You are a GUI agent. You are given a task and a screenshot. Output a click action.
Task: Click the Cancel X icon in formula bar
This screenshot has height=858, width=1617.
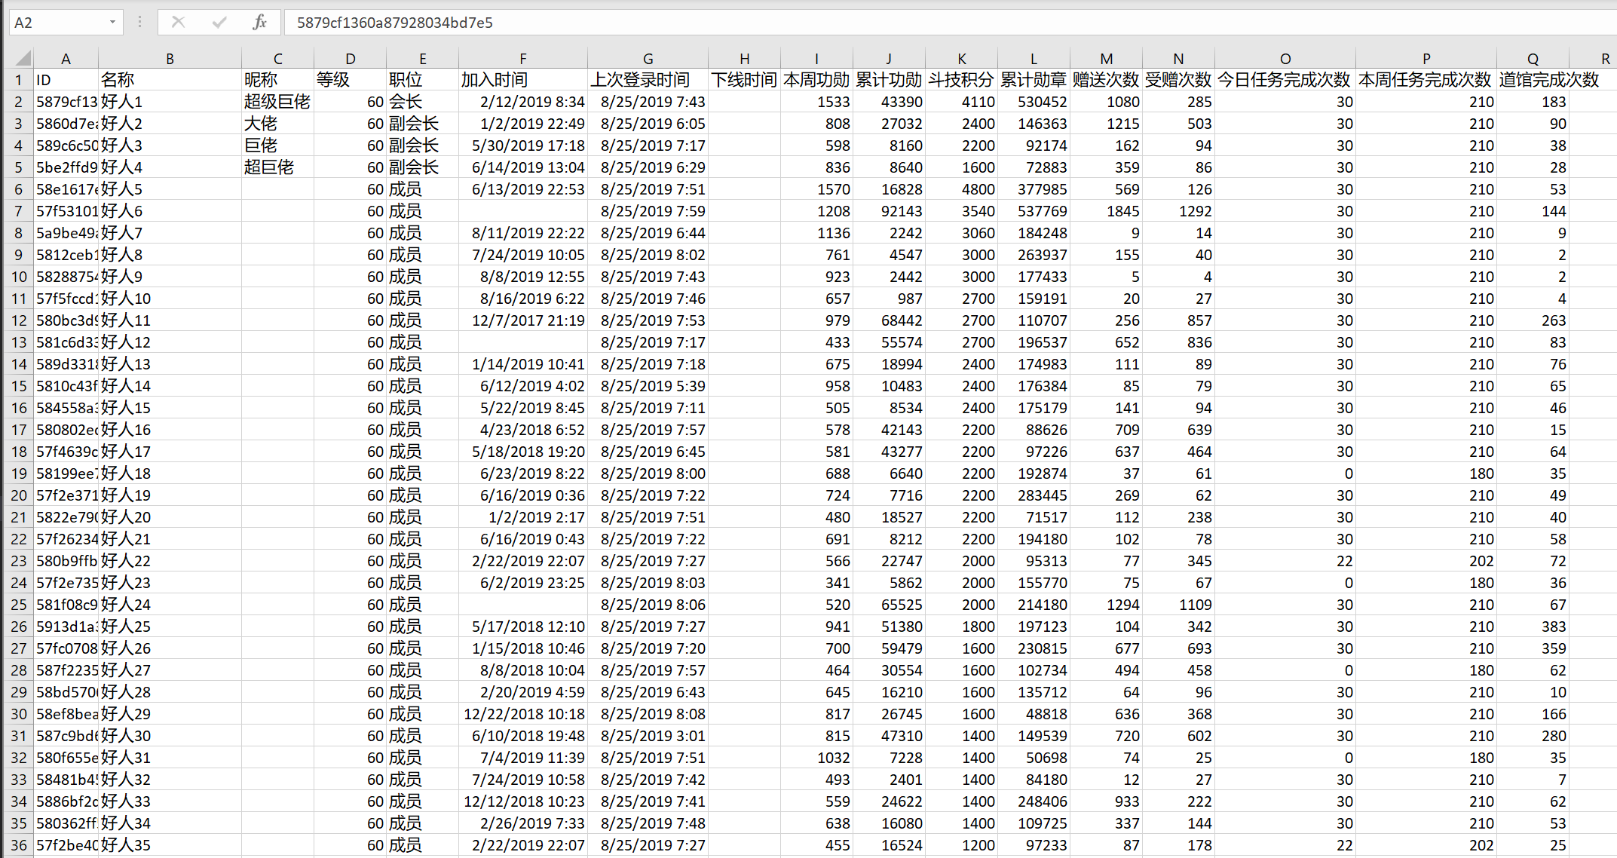(x=179, y=23)
